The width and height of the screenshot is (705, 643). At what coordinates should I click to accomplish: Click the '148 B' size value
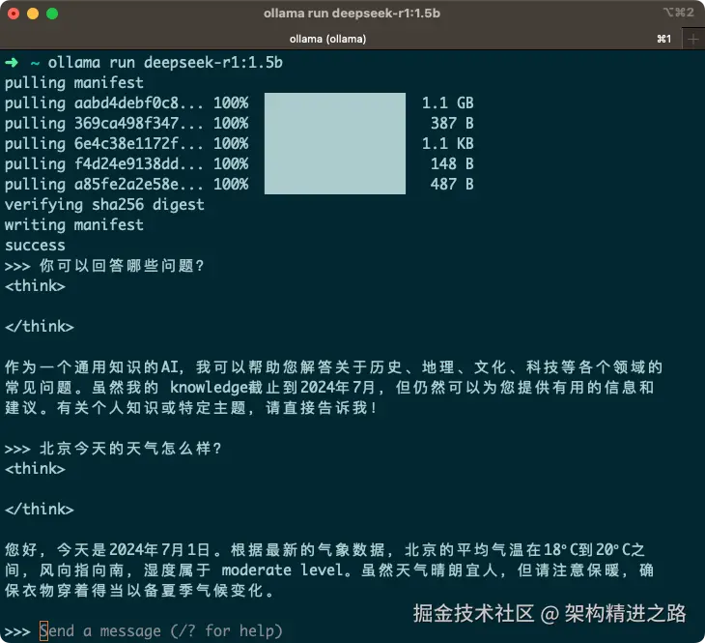click(x=452, y=163)
